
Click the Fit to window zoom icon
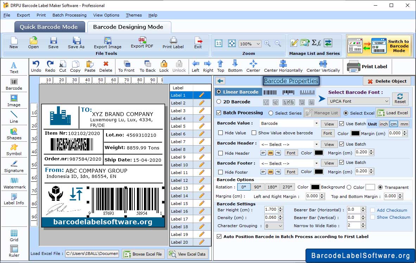pyautogui.click(x=232, y=43)
